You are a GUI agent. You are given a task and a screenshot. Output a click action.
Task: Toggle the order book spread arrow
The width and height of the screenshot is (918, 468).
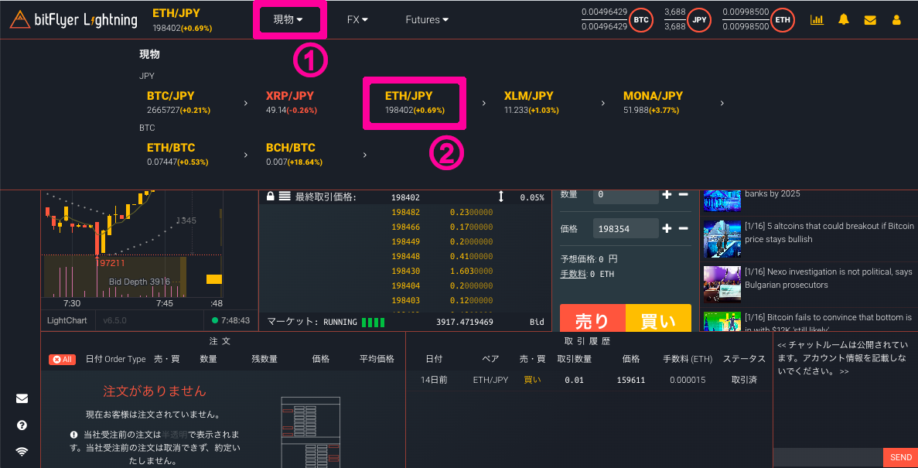[x=500, y=197]
